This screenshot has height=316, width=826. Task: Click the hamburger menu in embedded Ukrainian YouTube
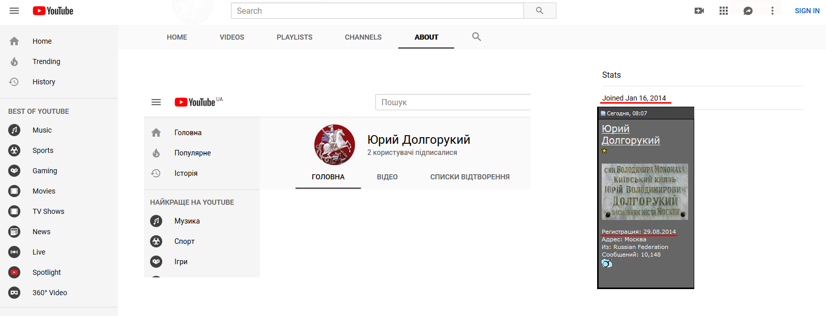click(x=156, y=102)
